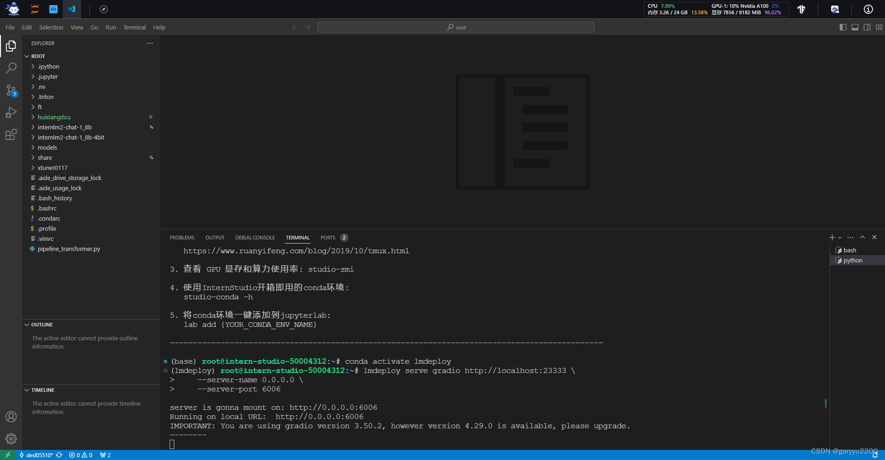The image size is (885, 460).
Task: Click the Accounts icon above settings gear
Action: (x=11, y=417)
